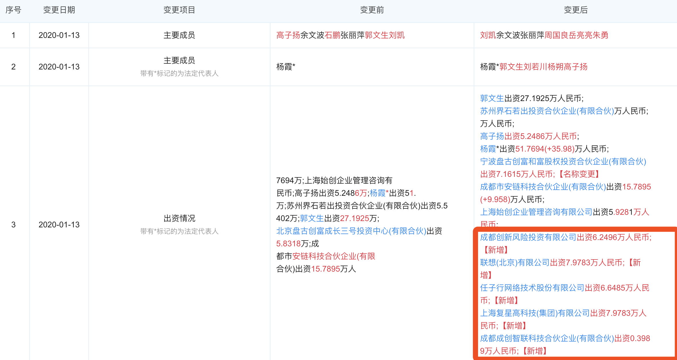Select 序号 column header
This screenshot has width=677, height=360.
coord(13,10)
